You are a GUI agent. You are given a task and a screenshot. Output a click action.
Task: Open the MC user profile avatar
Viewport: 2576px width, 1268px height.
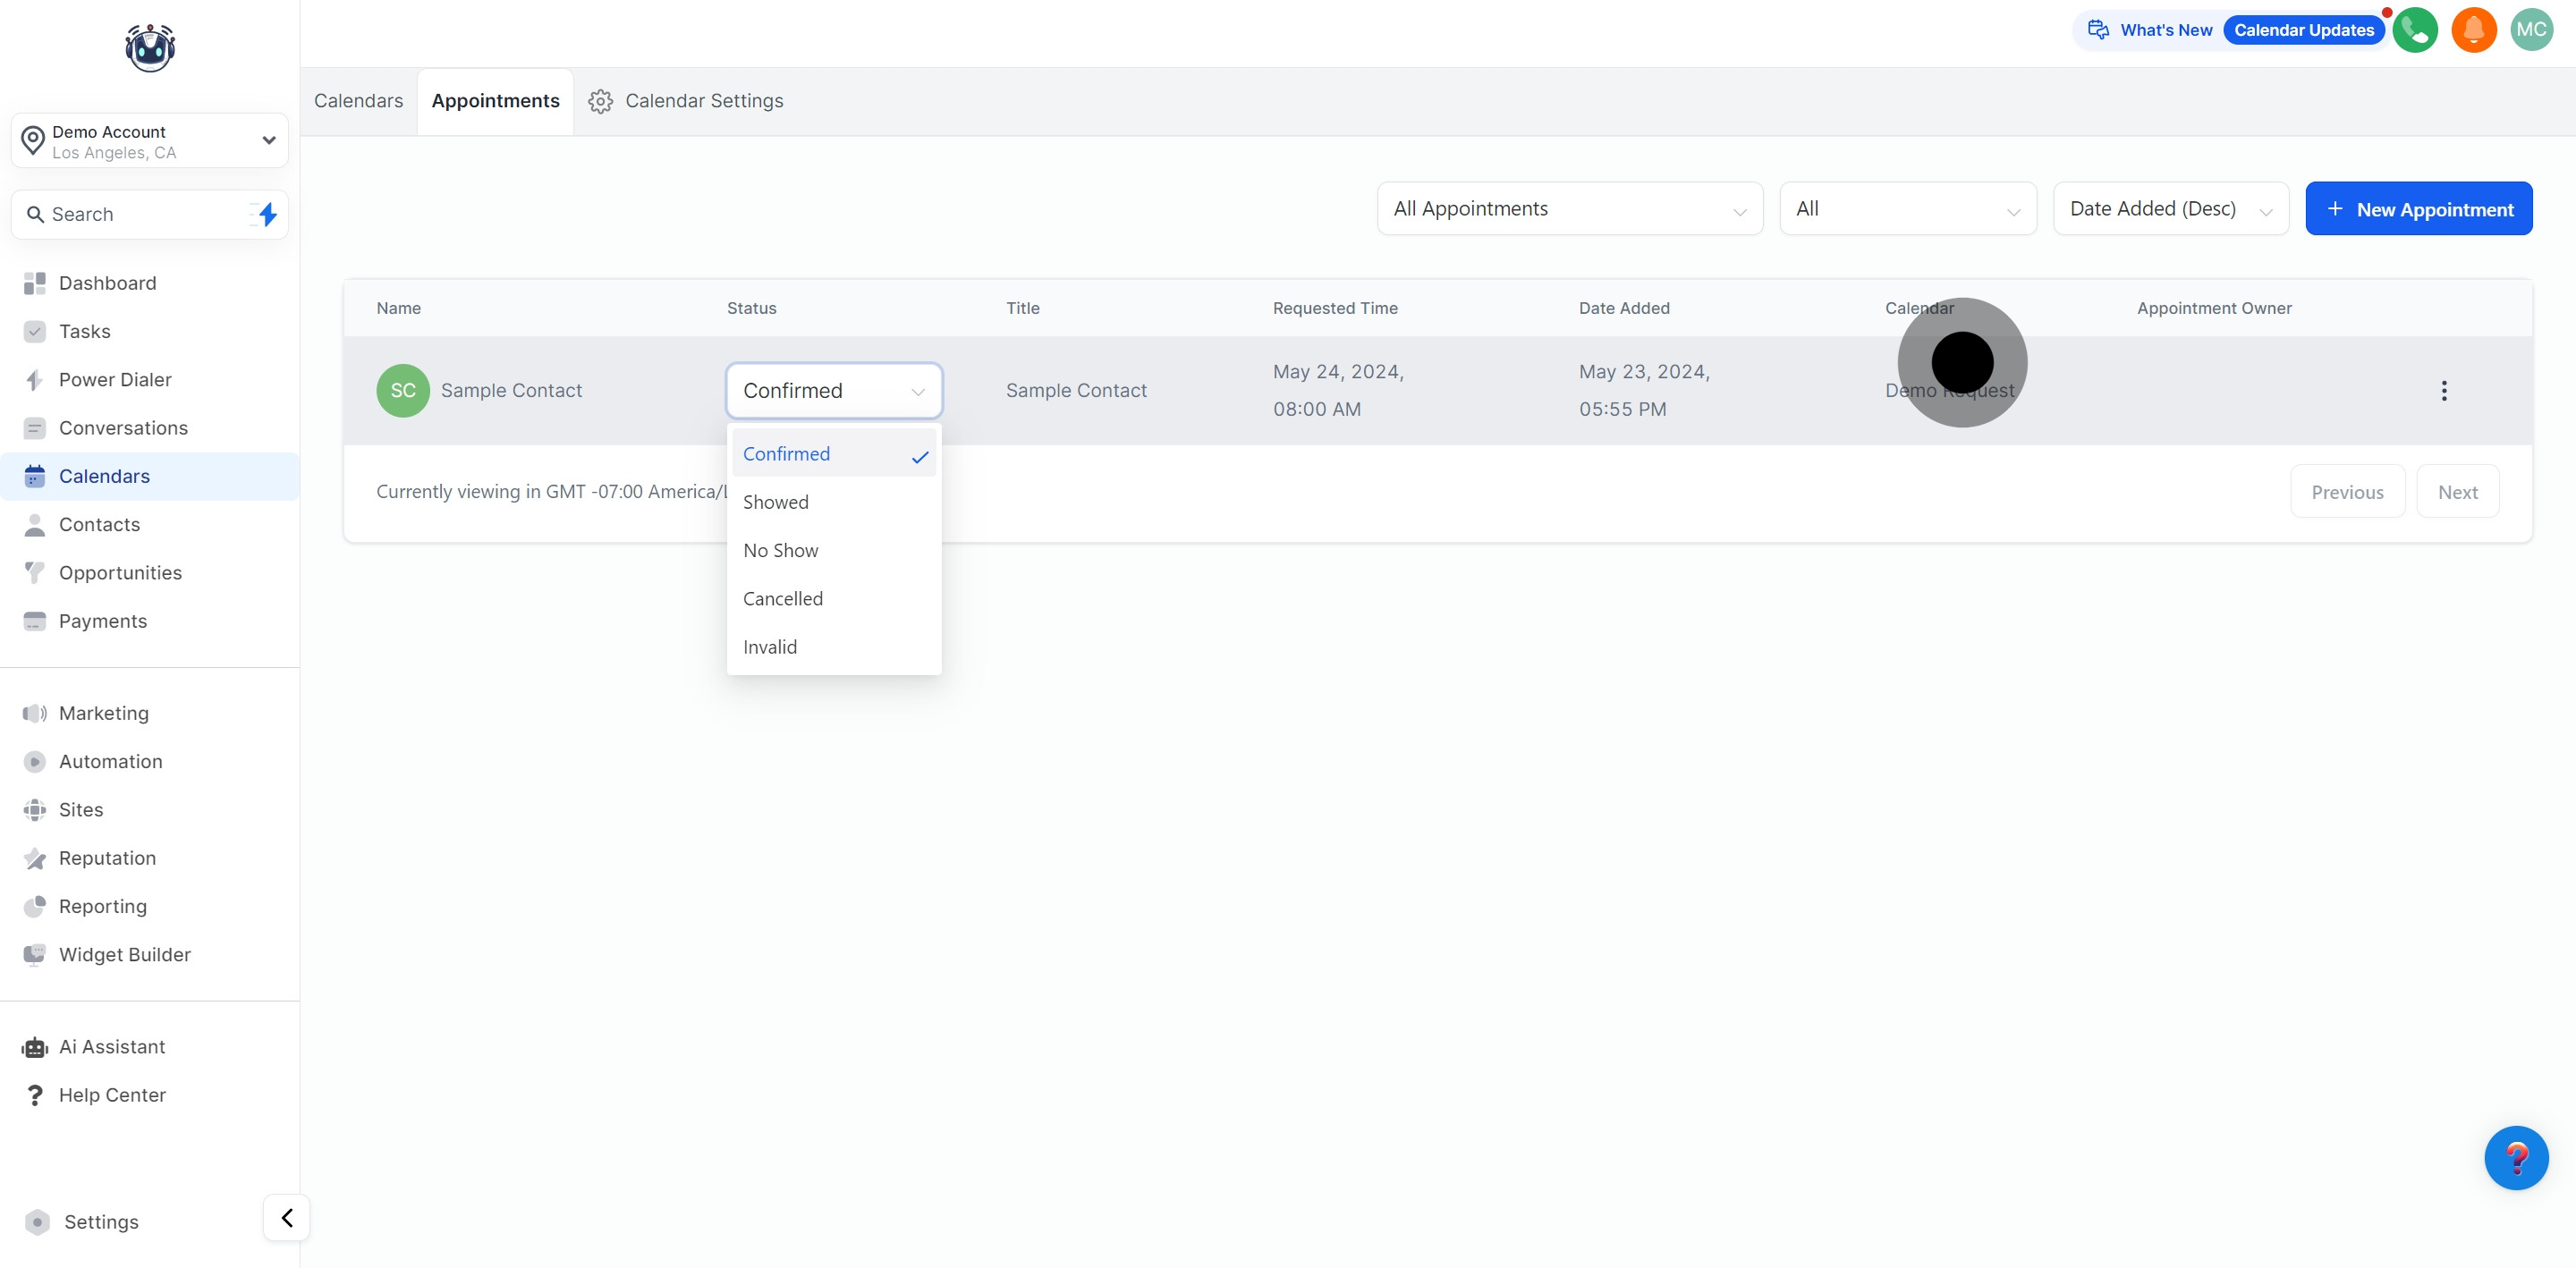pos(2531,30)
